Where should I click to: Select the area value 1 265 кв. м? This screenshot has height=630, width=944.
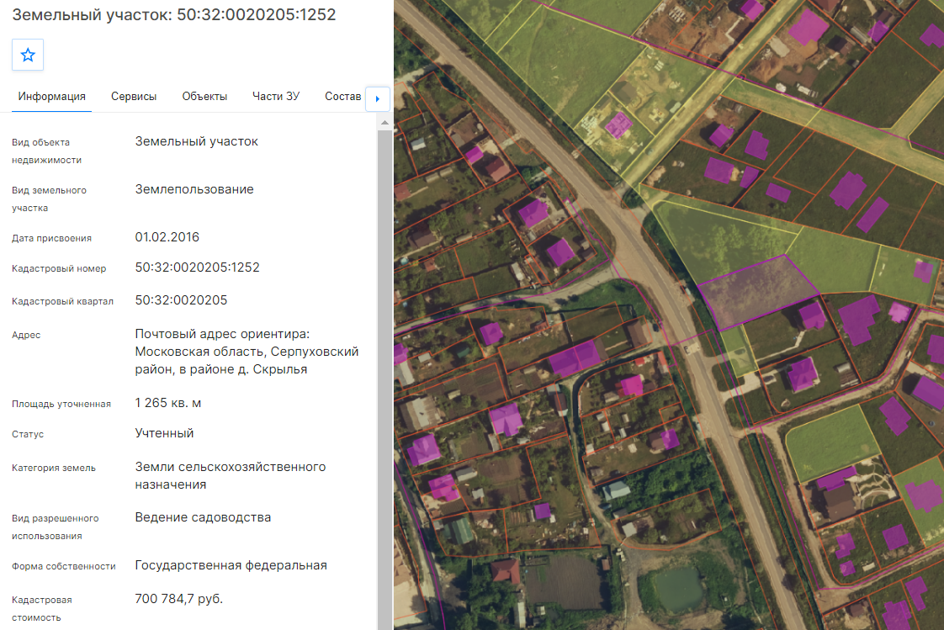click(168, 403)
